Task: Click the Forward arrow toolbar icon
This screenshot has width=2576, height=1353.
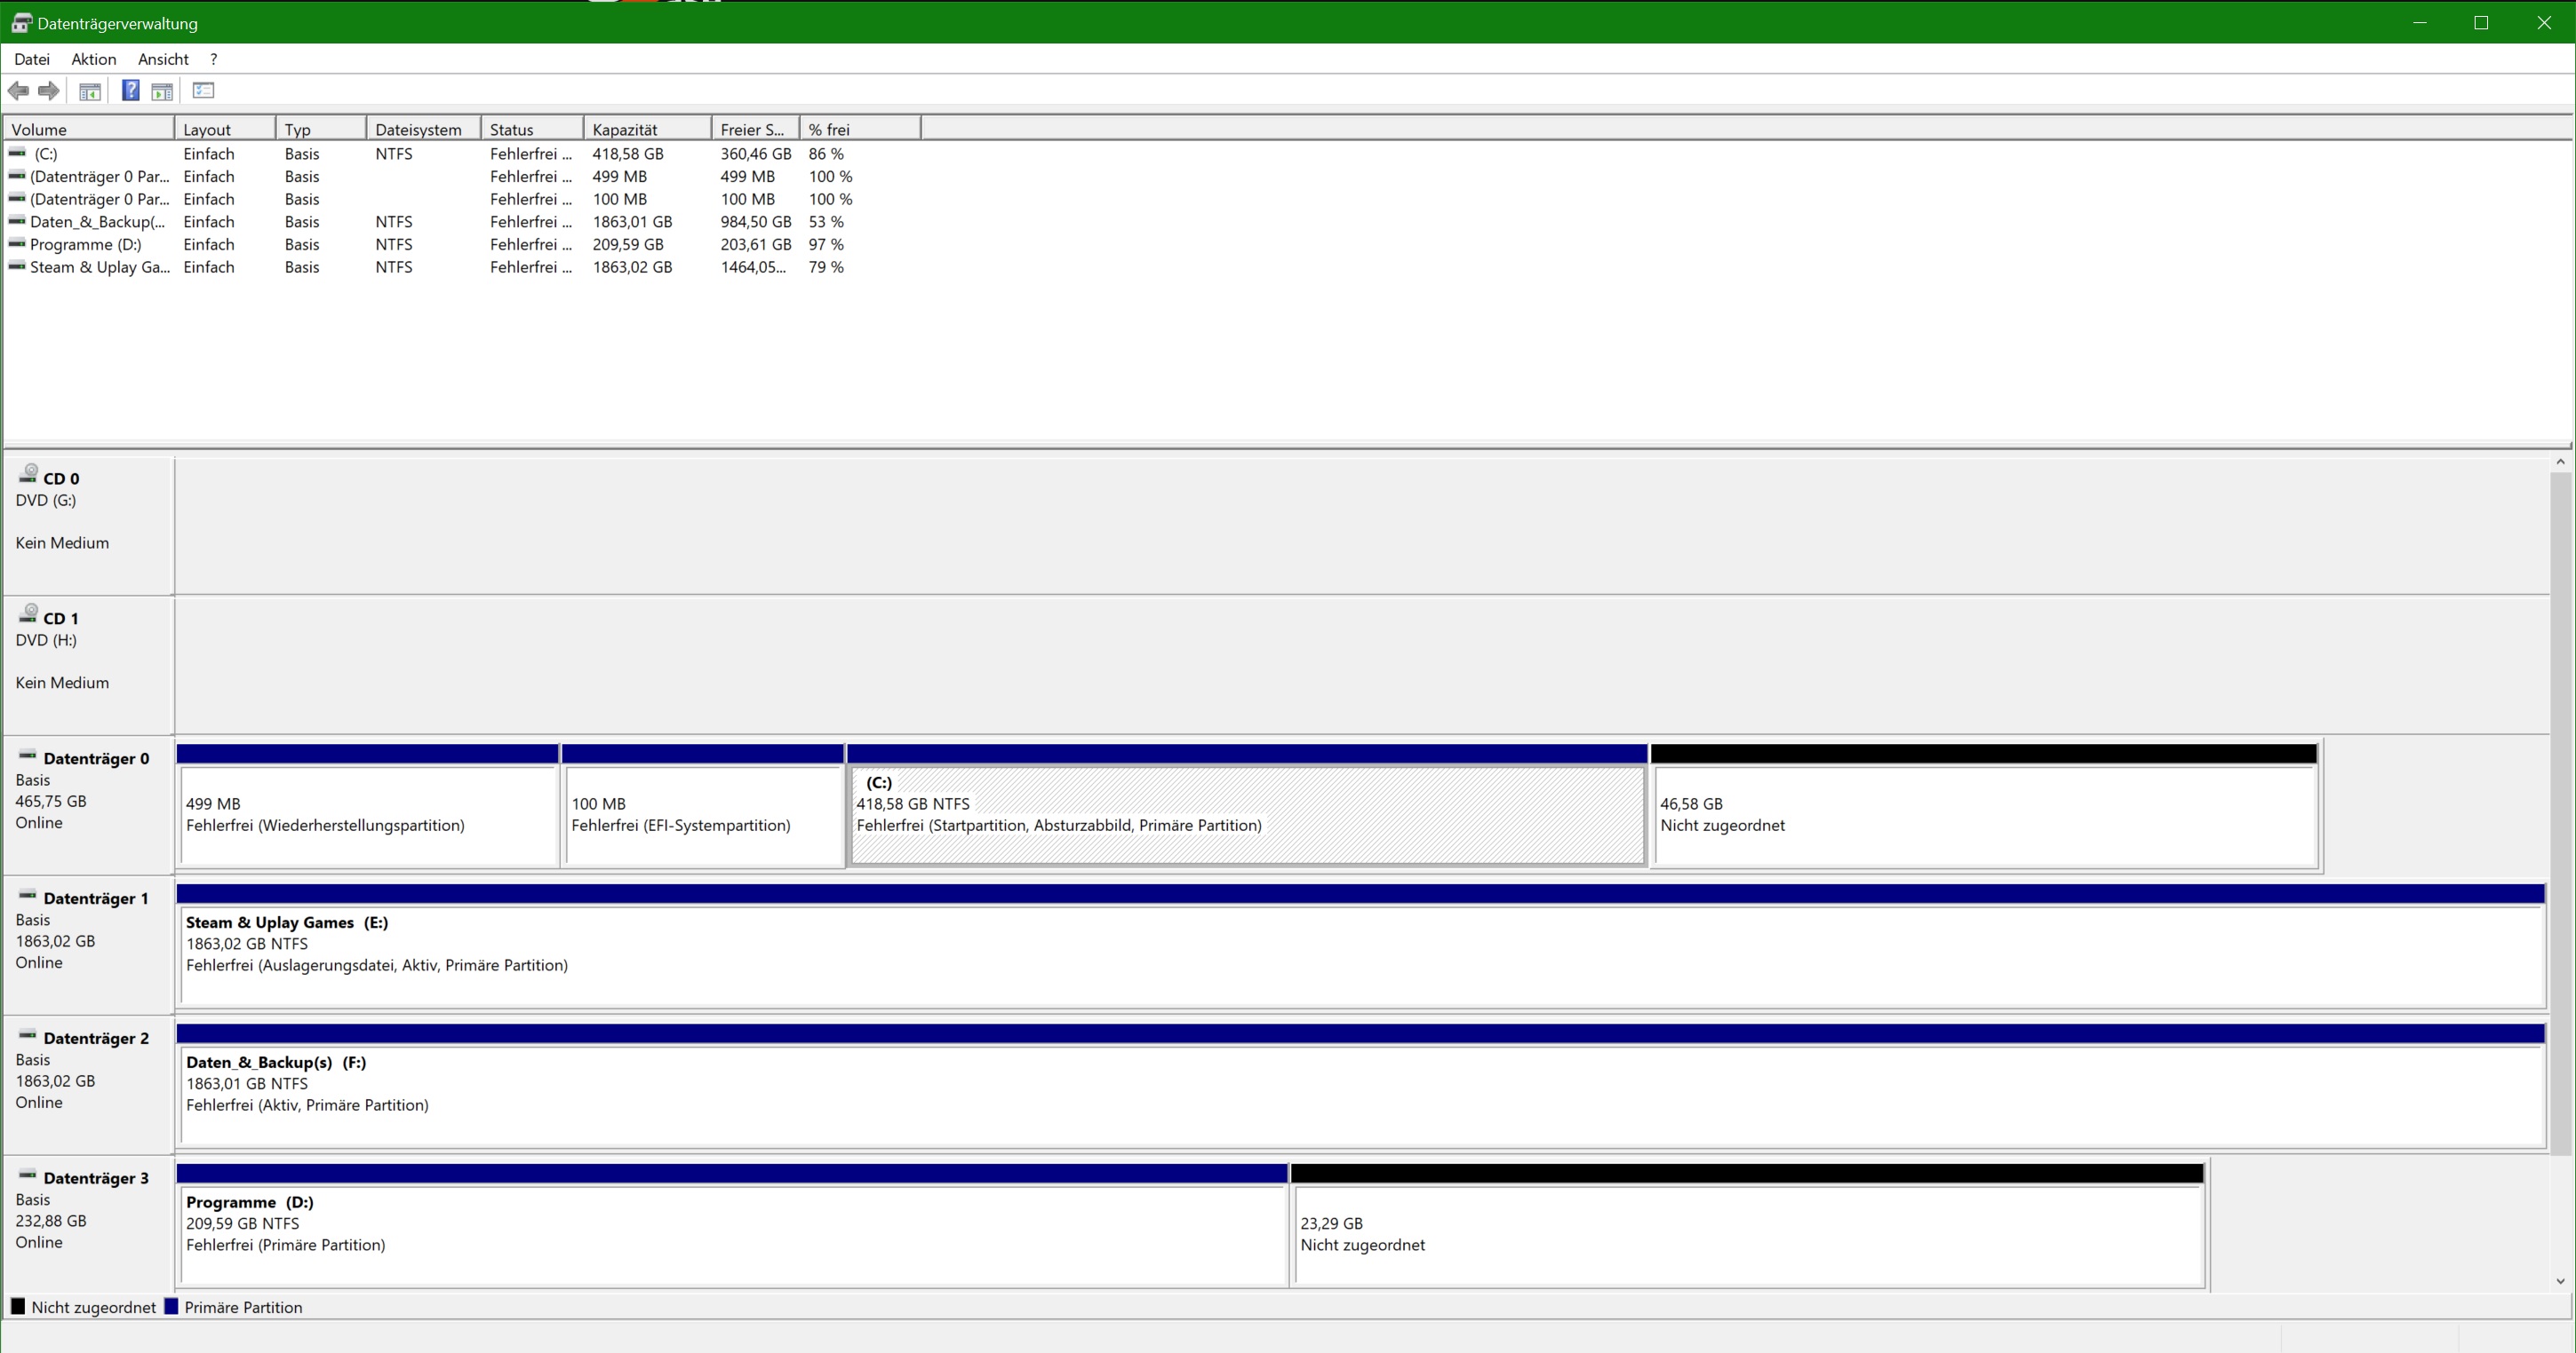Action: (48, 91)
